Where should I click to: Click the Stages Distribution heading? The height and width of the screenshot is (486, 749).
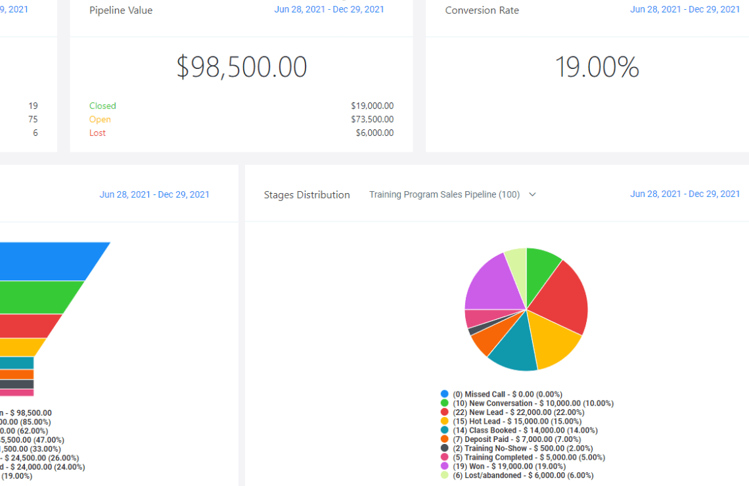[307, 195]
